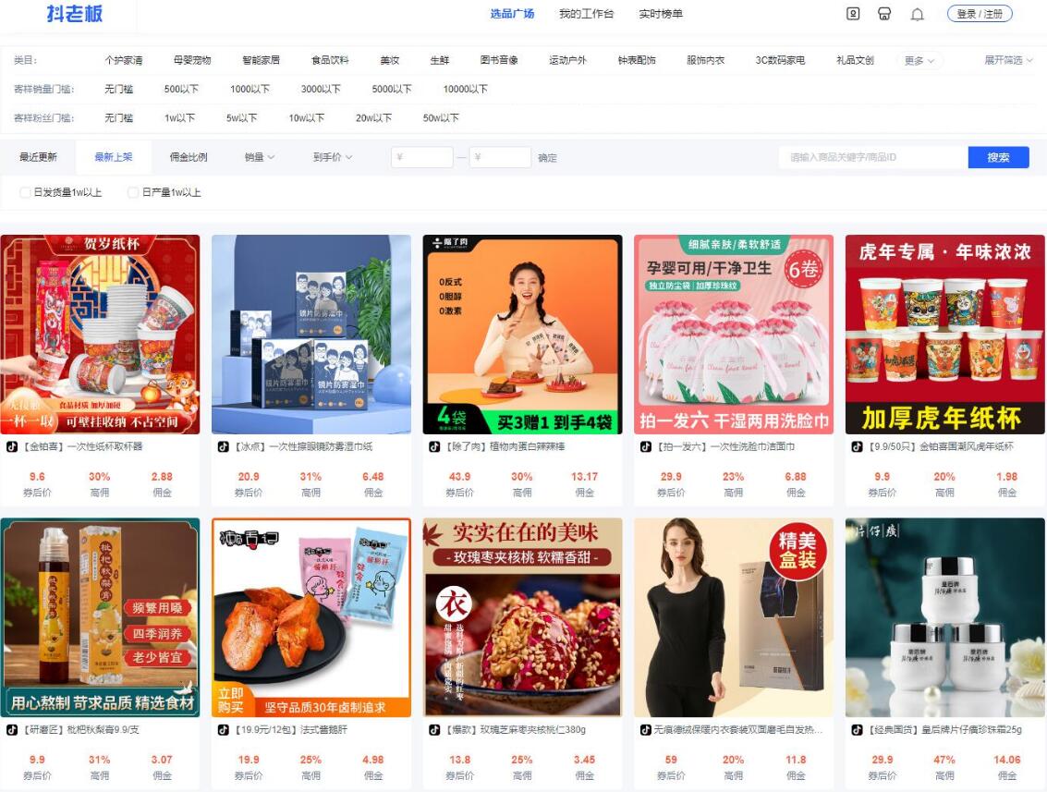1047x792 pixels.
Task: Filter by category 智能家居
Action: click(x=262, y=60)
